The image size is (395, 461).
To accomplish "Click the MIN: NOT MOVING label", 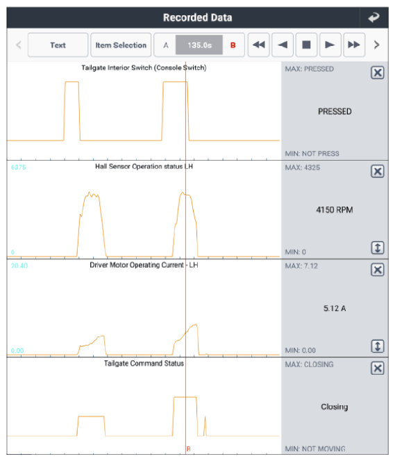I will click(x=315, y=449).
